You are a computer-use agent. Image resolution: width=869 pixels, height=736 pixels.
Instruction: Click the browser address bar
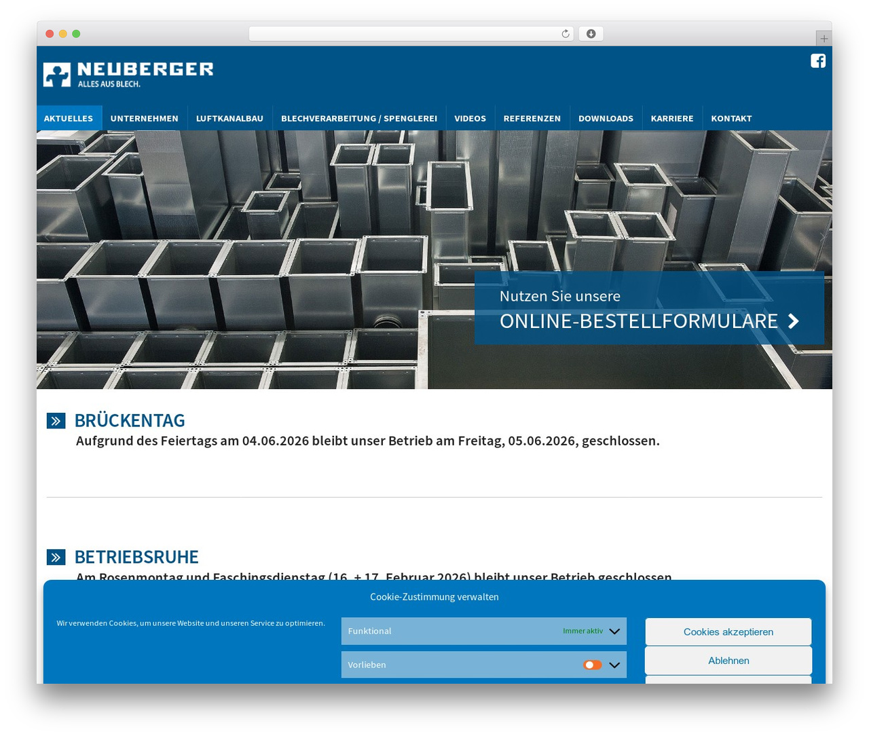[x=411, y=34]
